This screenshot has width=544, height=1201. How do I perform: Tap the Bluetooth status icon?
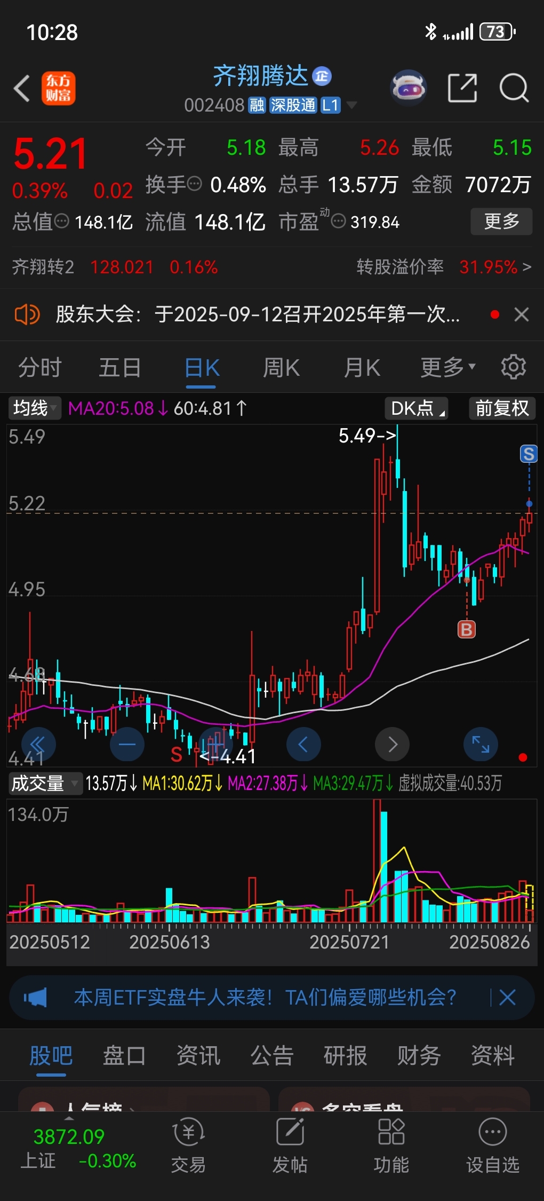[x=430, y=32]
